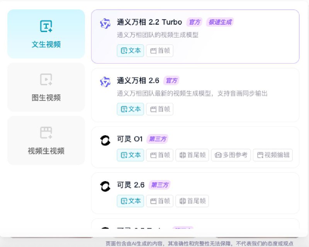This screenshot has height=247, width=309.
Task: Click the Wanxiang logo on 通义万相 2.2 Turbo card
Action: (x=105, y=22)
